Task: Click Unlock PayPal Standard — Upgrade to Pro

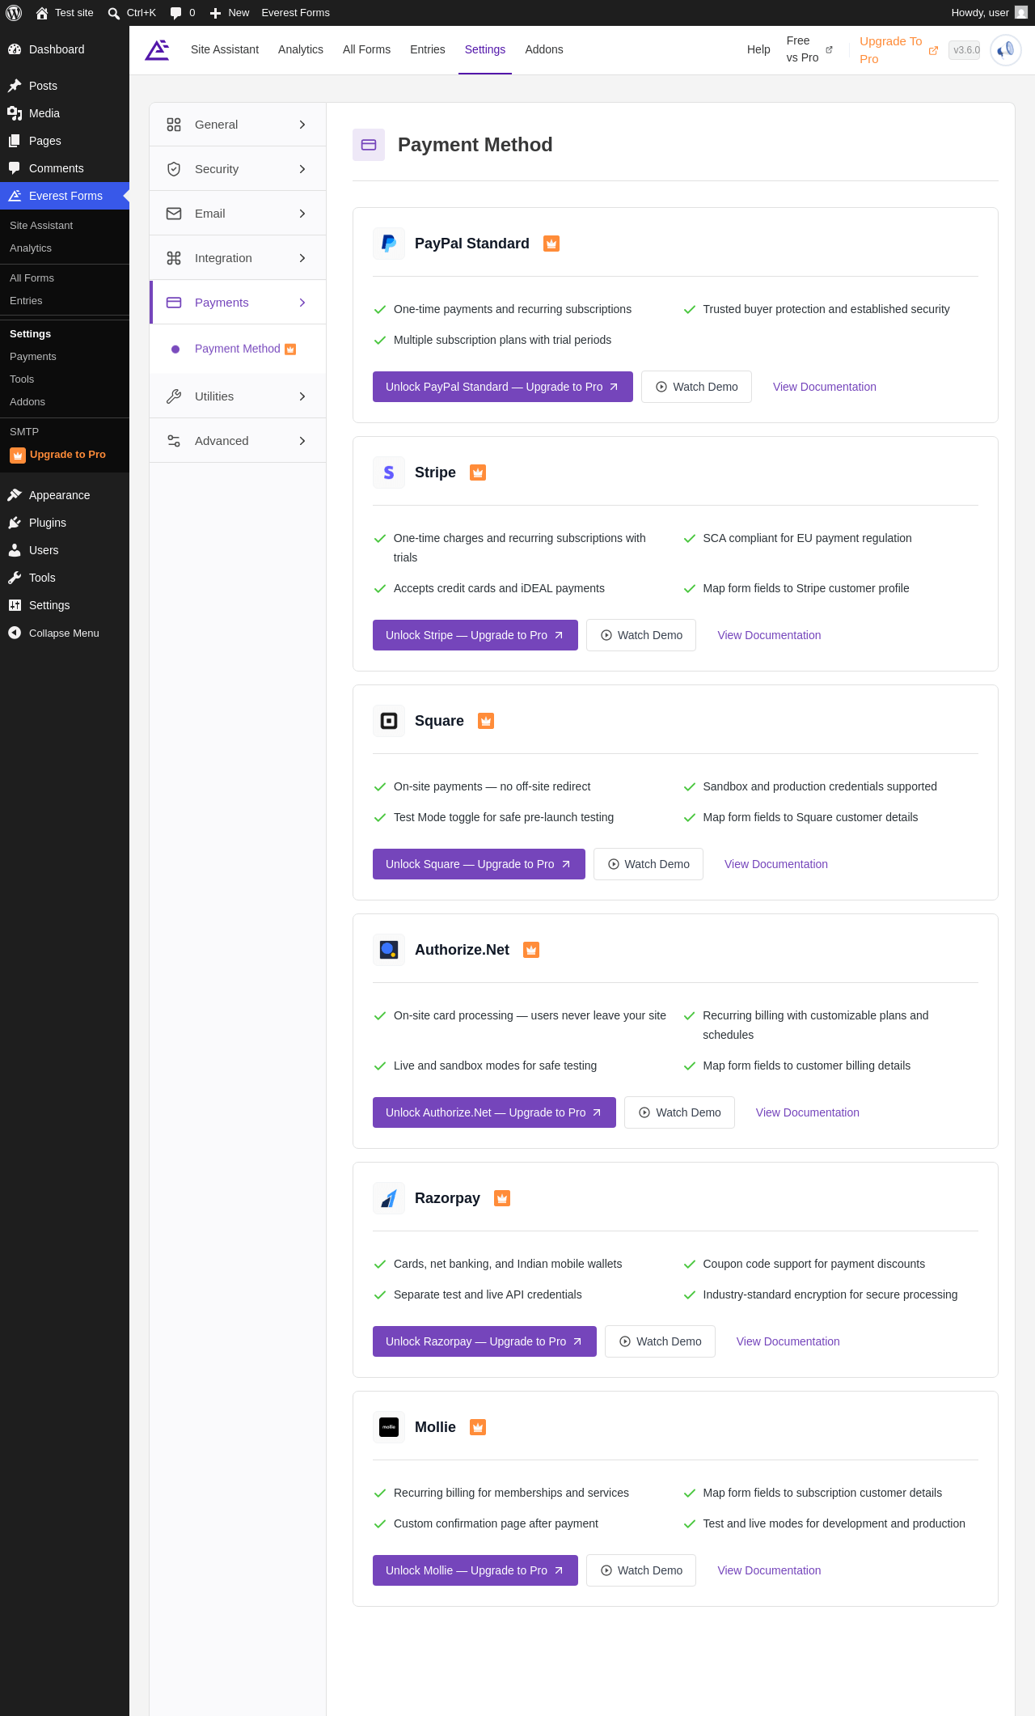Action: pyautogui.click(x=503, y=387)
